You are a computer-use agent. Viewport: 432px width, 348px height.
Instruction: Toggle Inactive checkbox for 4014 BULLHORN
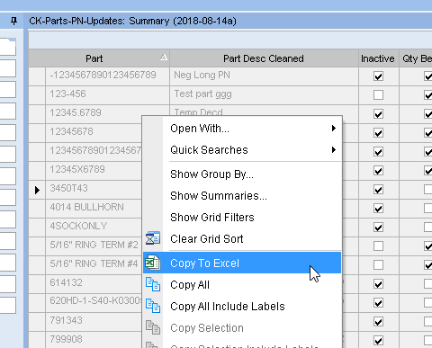(378, 209)
